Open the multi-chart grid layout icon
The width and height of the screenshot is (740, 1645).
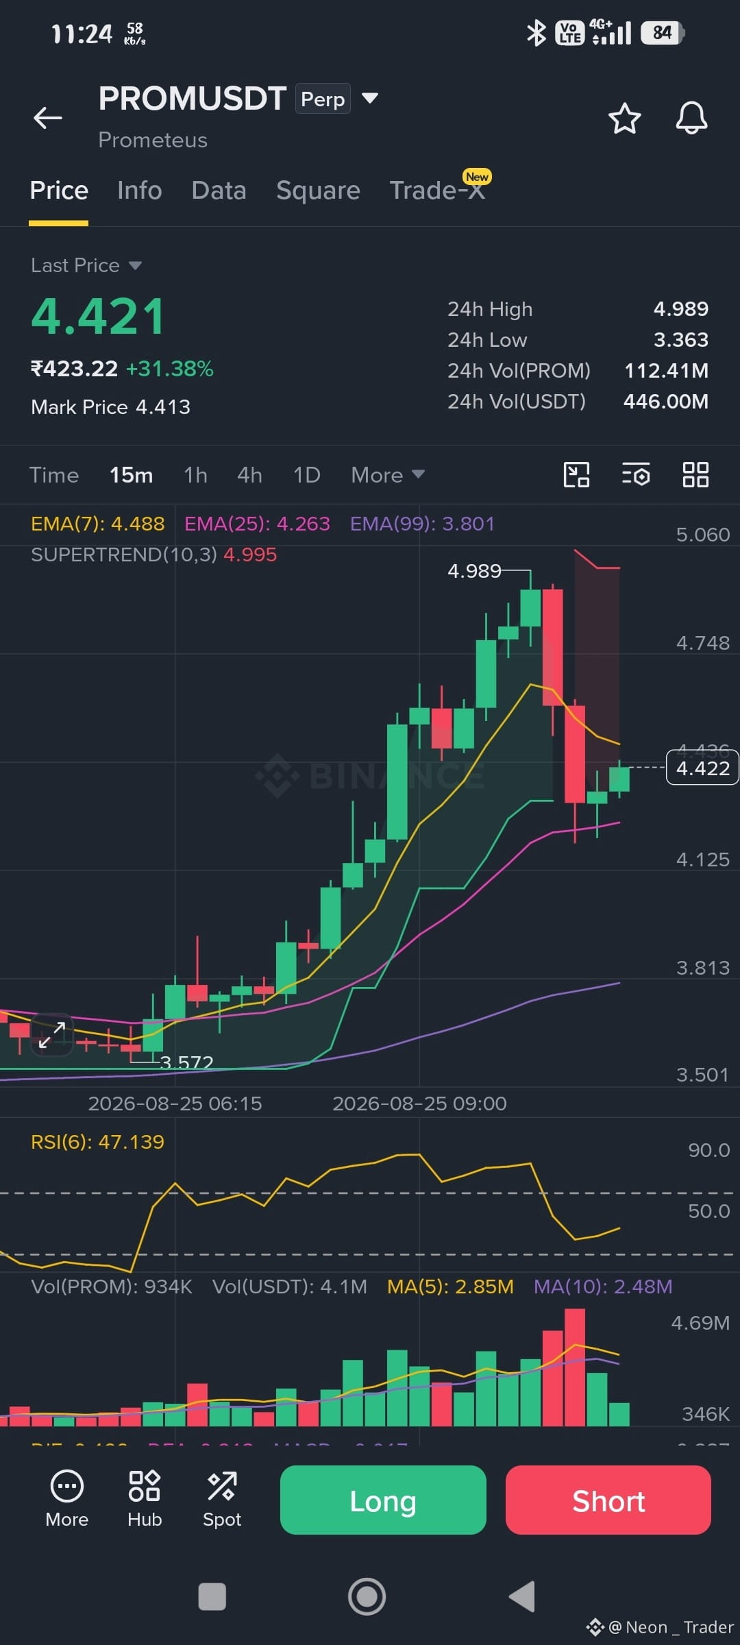[695, 474]
